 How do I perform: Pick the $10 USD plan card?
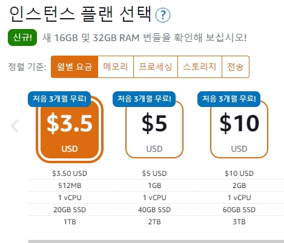point(239,130)
